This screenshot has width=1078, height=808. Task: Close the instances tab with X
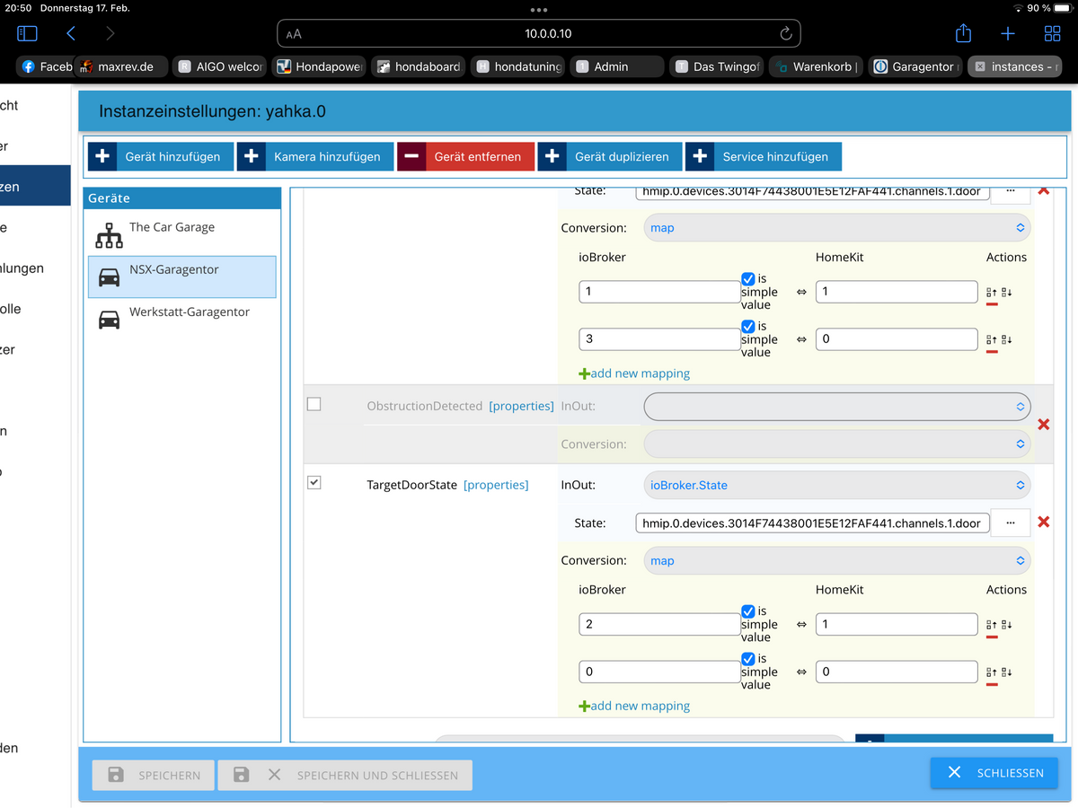pyautogui.click(x=980, y=66)
